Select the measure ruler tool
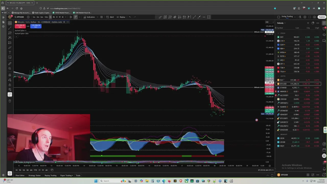Screen dimensions: 327x184 pyautogui.click(x=10, y=64)
